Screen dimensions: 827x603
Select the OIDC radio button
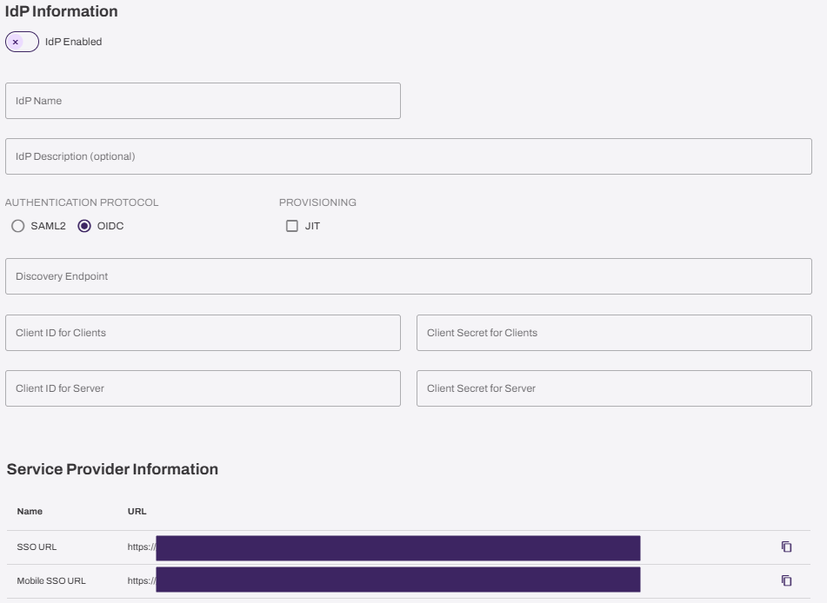(x=84, y=226)
